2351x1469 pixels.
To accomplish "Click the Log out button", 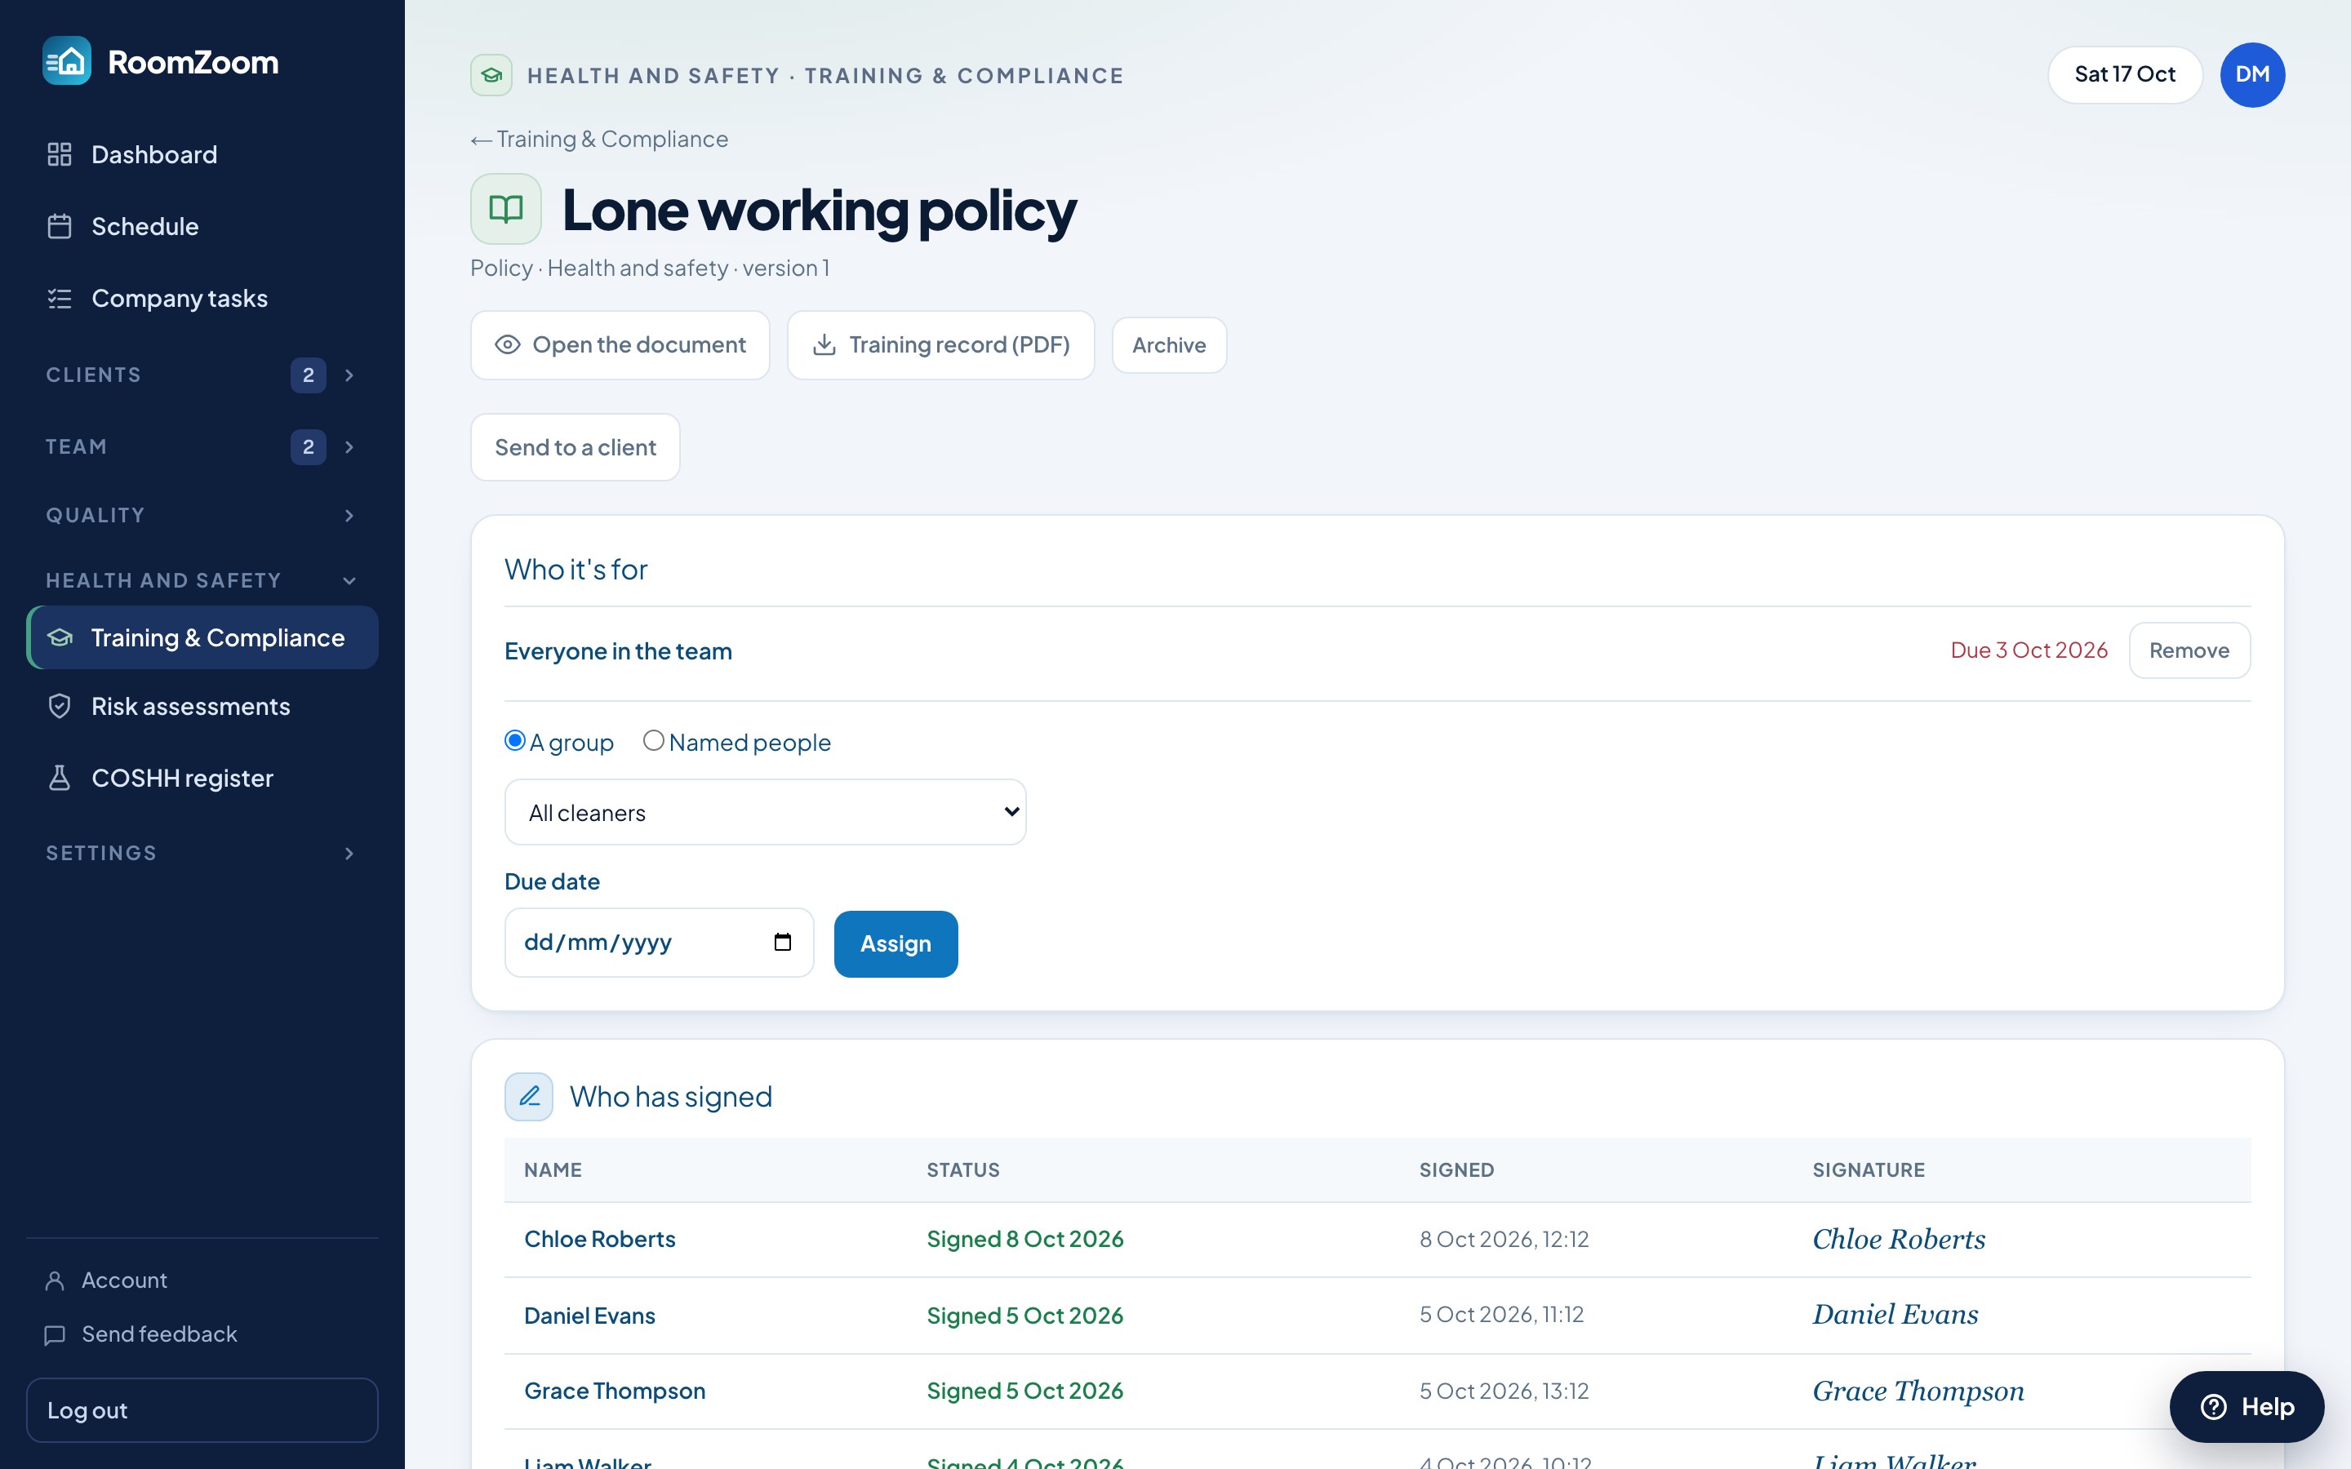I will click(x=202, y=1409).
